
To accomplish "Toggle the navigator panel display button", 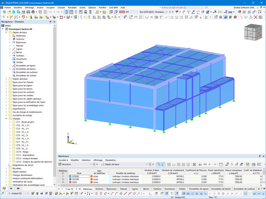I will (x=66, y=12).
